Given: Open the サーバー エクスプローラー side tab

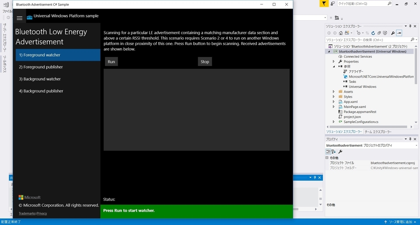Looking at the screenshot, I should pyautogui.click(x=5, y=37).
